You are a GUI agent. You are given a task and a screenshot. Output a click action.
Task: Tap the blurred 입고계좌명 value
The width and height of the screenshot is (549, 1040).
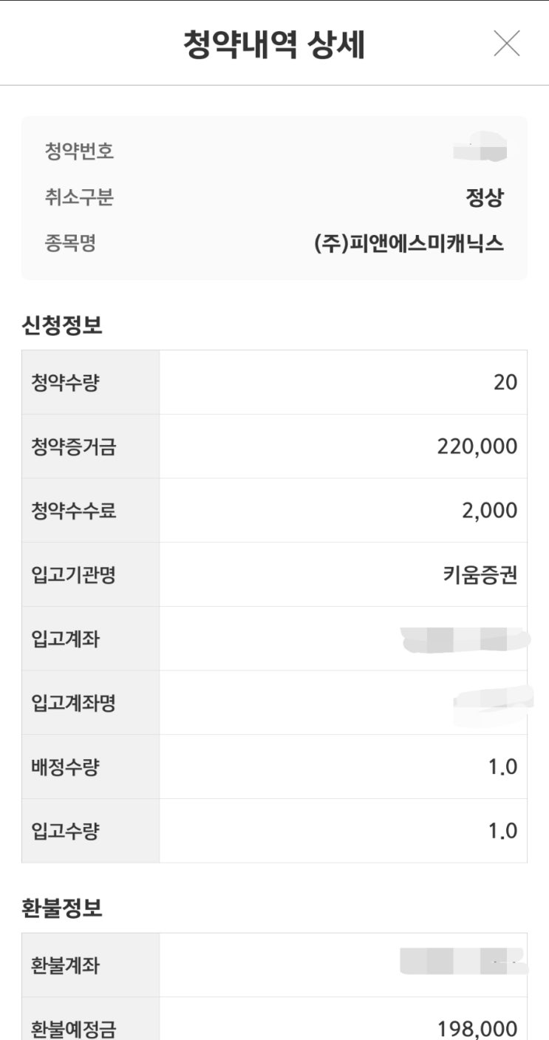click(492, 702)
